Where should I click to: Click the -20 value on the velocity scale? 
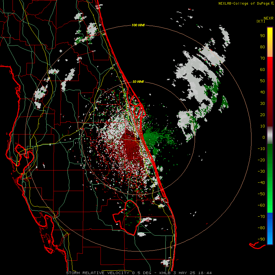click(x=261, y=160)
